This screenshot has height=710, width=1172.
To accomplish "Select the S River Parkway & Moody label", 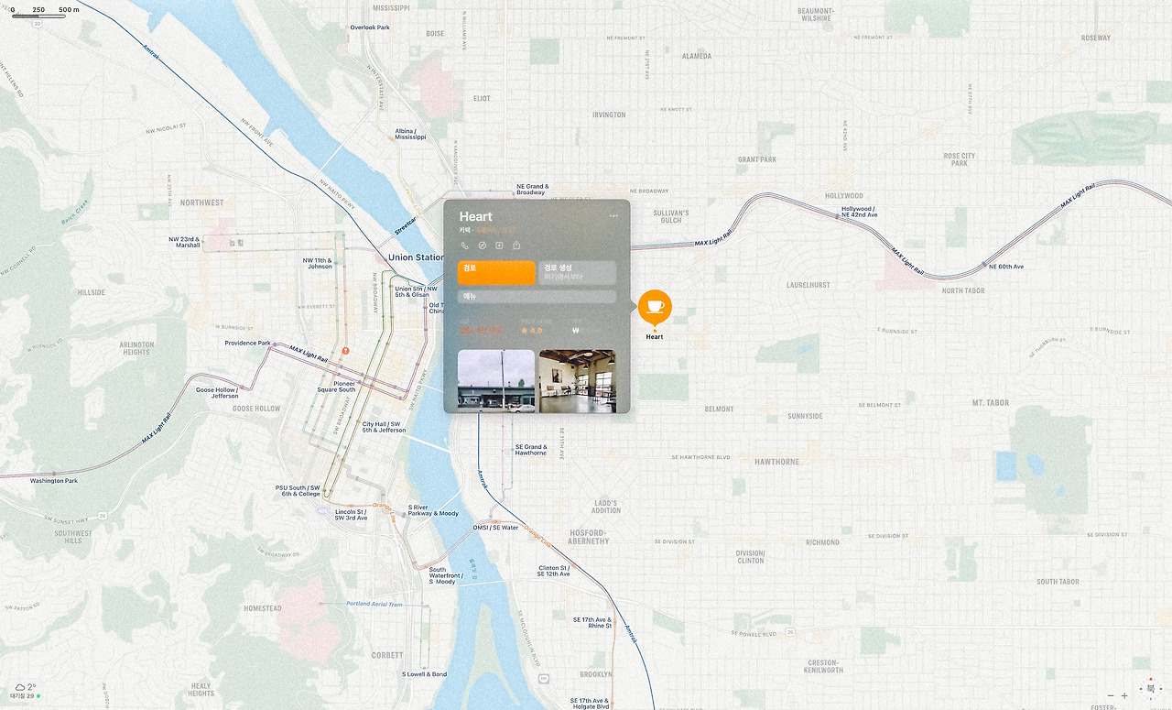I will (x=434, y=510).
